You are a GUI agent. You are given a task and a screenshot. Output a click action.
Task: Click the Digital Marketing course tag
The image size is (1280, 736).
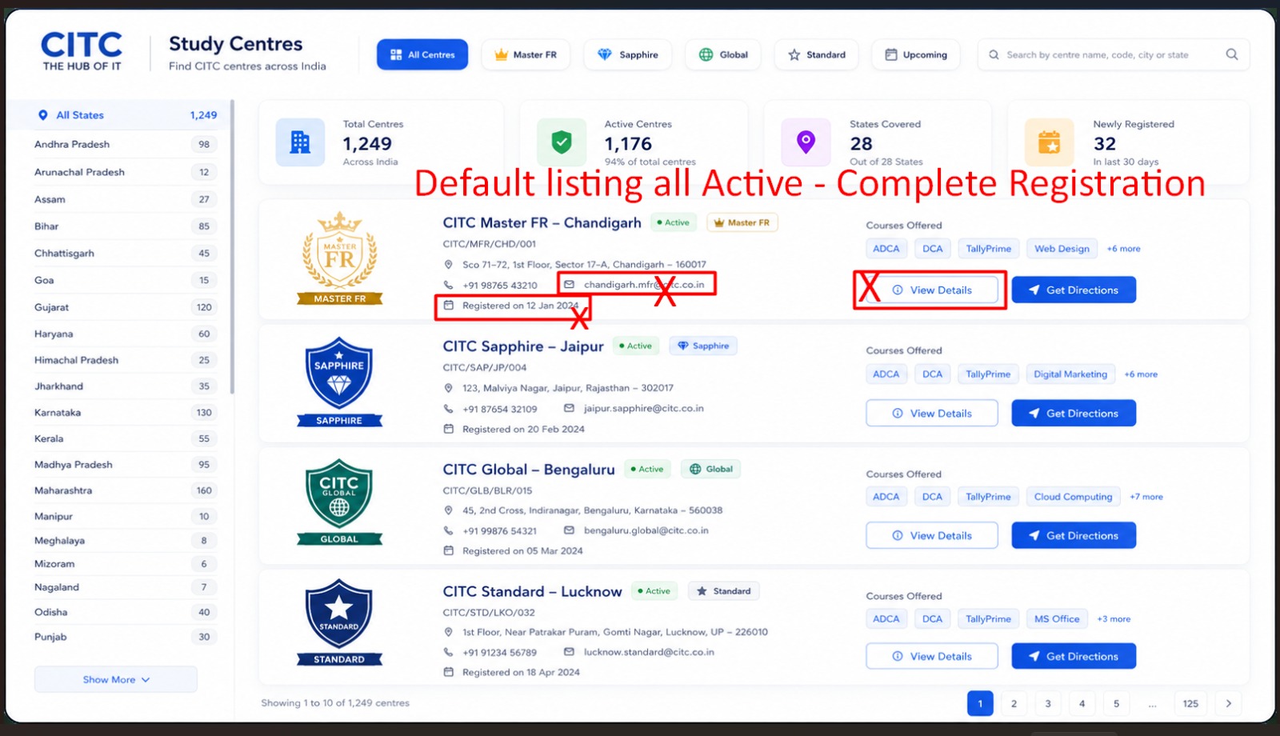[x=1070, y=374]
